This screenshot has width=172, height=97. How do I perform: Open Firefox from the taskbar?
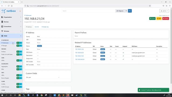coord(68,95)
